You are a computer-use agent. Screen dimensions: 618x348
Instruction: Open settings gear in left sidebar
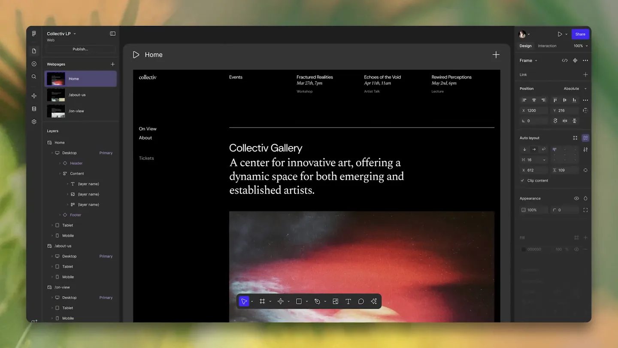pyautogui.click(x=34, y=122)
